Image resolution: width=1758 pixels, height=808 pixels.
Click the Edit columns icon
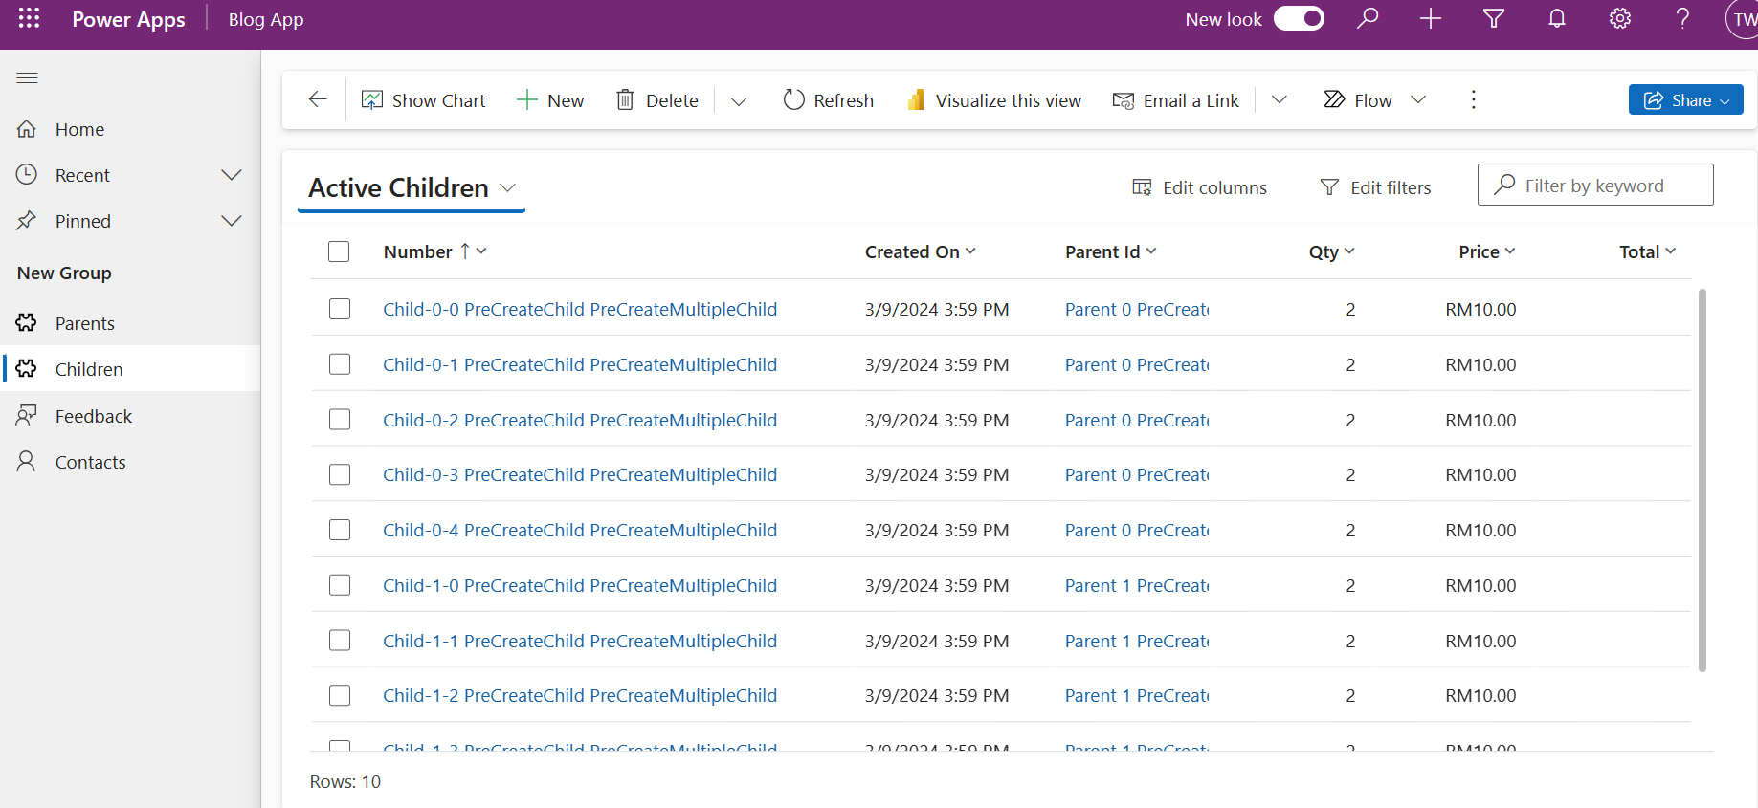(x=1142, y=187)
